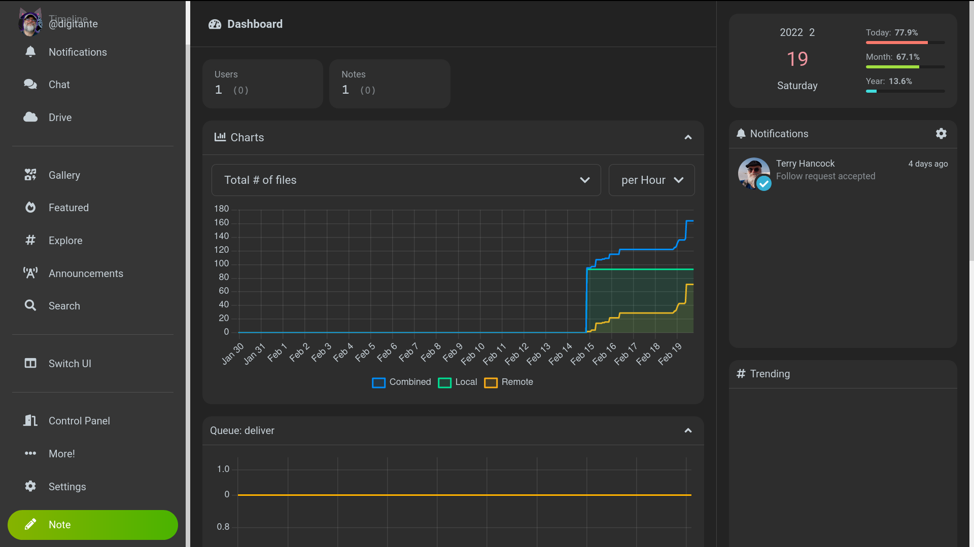Open the per Hour interval dropdown
The width and height of the screenshot is (974, 547).
651,180
